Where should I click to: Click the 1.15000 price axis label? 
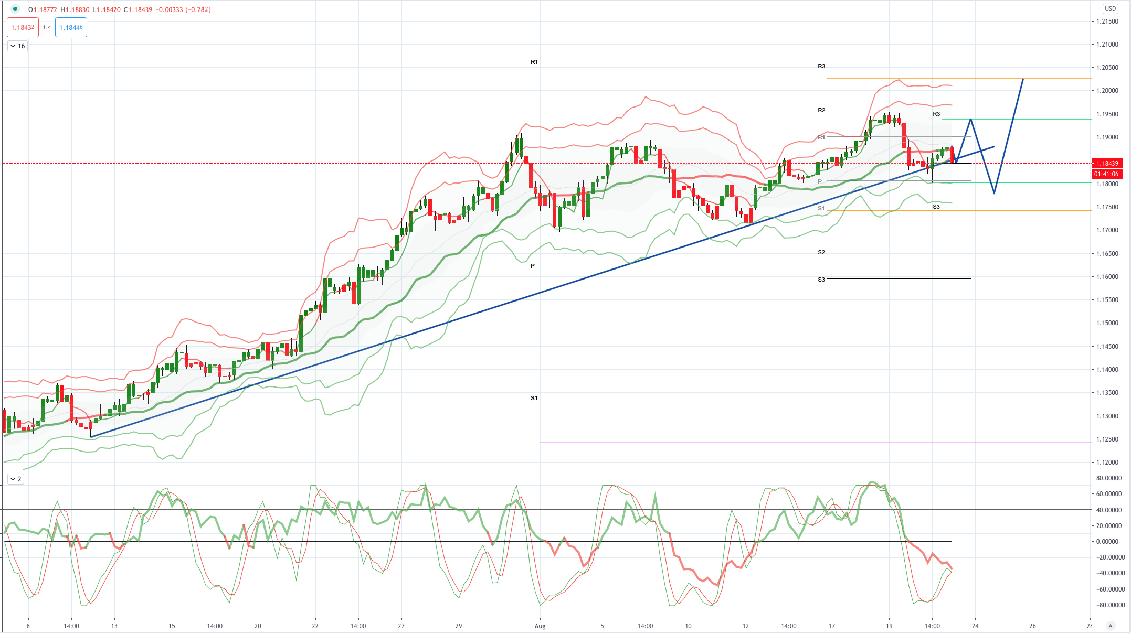point(1107,323)
